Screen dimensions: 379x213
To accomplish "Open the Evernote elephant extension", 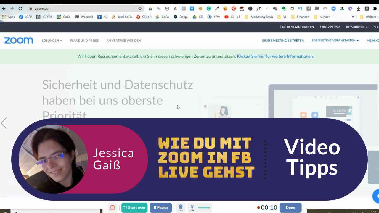I will [x=283, y=9].
